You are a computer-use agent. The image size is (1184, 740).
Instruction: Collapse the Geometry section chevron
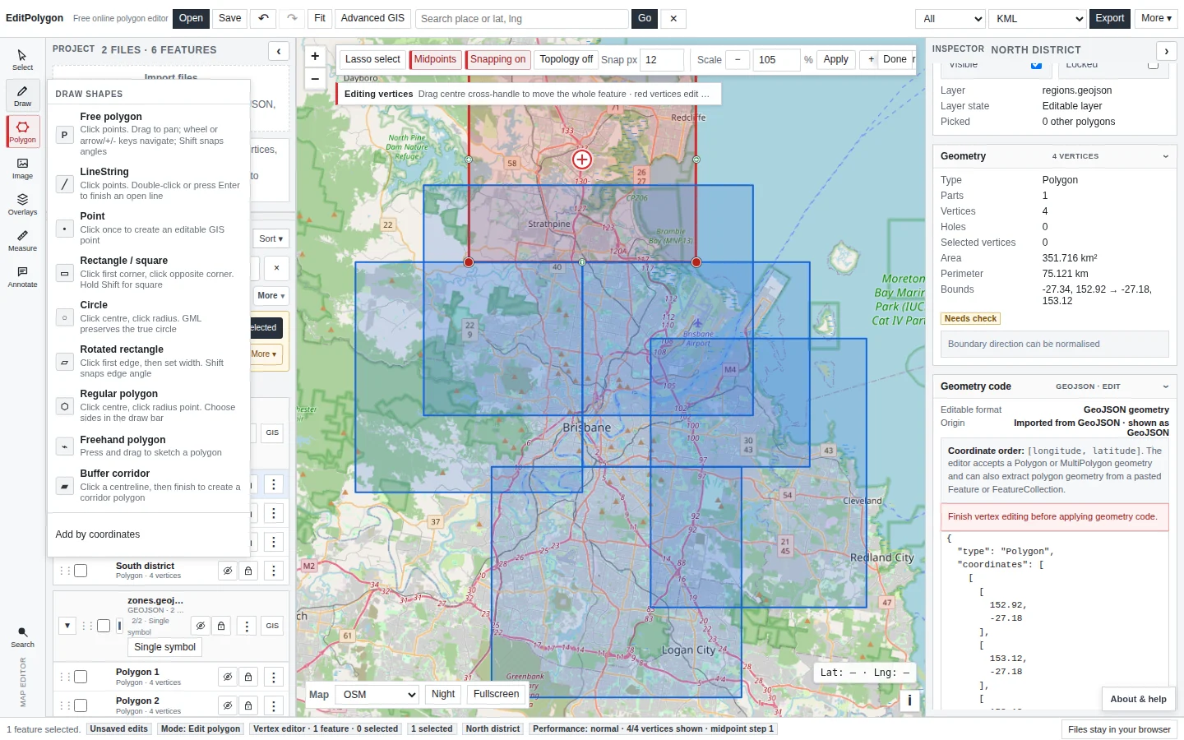click(1165, 156)
